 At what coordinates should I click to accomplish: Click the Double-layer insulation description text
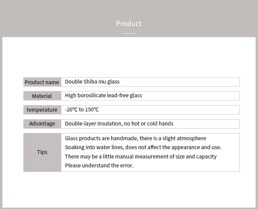coord(119,123)
